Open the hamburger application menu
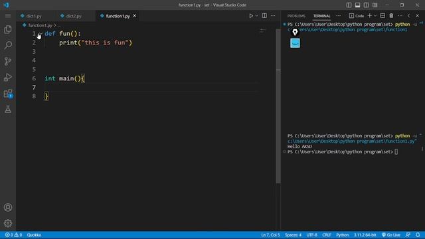 8,16
